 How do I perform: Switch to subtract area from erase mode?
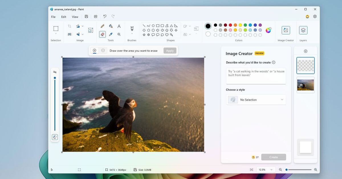[x=103, y=51]
